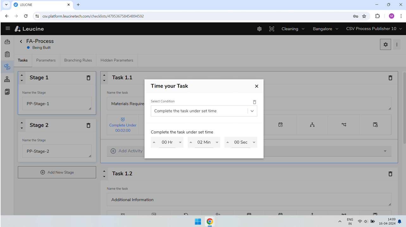Increase minutes with up arrow
406x227 pixels.
pyautogui.click(x=191, y=142)
